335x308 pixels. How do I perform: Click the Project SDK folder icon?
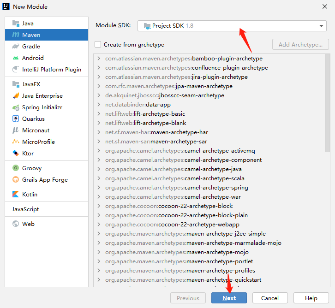(x=147, y=26)
